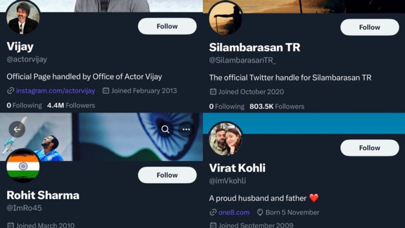
Task: View Silambarasan TR's 803.5K Followers
Action: [x=277, y=107]
